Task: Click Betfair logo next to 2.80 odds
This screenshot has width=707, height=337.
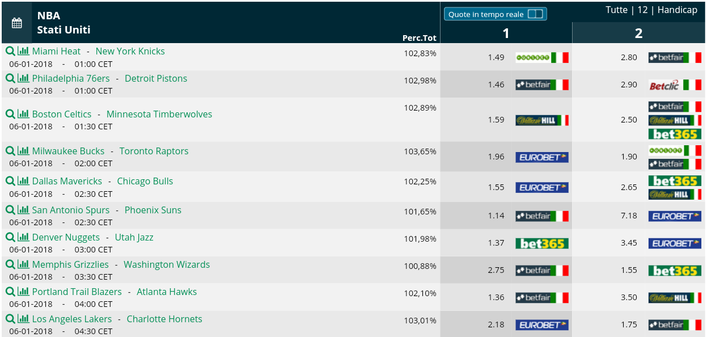Action: [675, 57]
